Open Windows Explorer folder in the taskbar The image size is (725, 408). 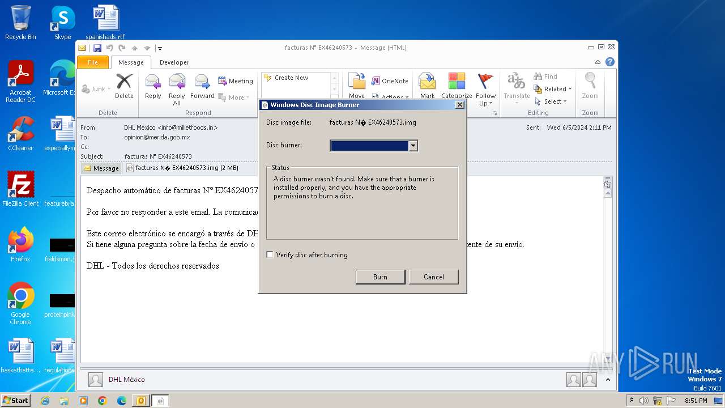[x=64, y=401]
